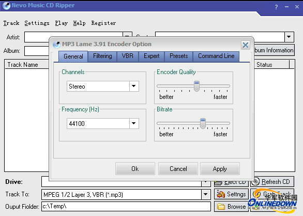Adjust the Bitrate slider thumb

(203, 123)
